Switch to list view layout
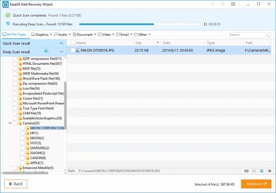 (x=262, y=171)
